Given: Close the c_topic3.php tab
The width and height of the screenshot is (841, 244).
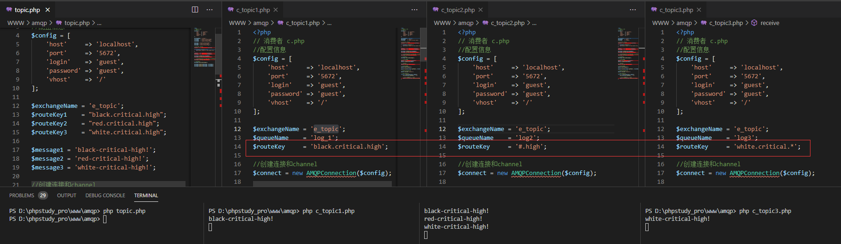Looking at the screenshot, I should coord(699,10).
